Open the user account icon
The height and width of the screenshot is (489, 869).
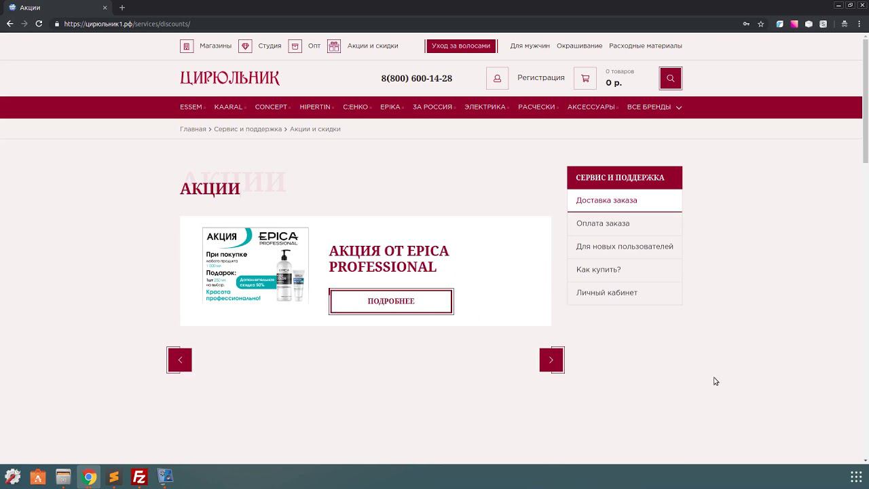(x=497, y=78)
